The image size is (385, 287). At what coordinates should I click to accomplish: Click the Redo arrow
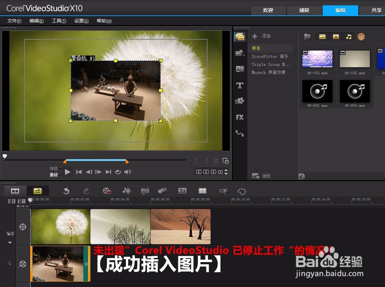(x=86, y=191)
